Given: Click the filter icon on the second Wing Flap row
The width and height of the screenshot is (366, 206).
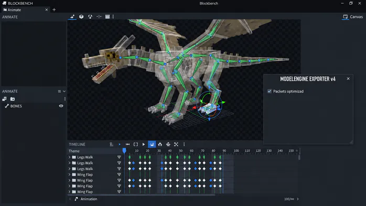Looking at the screenshot, I should coord(119,180).
